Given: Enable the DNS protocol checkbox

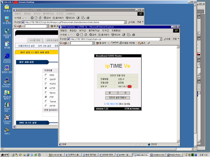Looking at the screenshot, I should (x=46, y=75).
